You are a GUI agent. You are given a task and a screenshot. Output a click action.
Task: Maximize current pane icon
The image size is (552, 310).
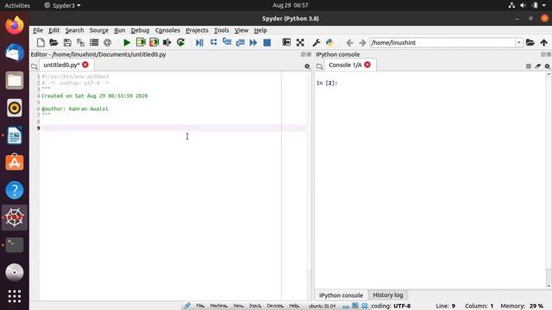click(x=286, y=42)
